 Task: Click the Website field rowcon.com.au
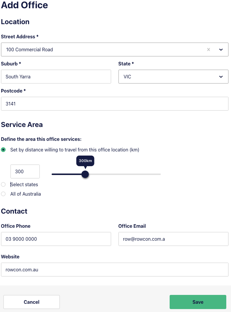tap(115, 270)
